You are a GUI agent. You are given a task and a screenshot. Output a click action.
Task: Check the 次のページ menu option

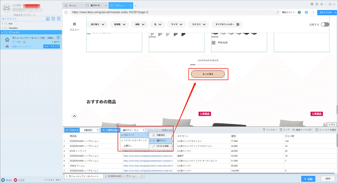(x=134, y=135)
